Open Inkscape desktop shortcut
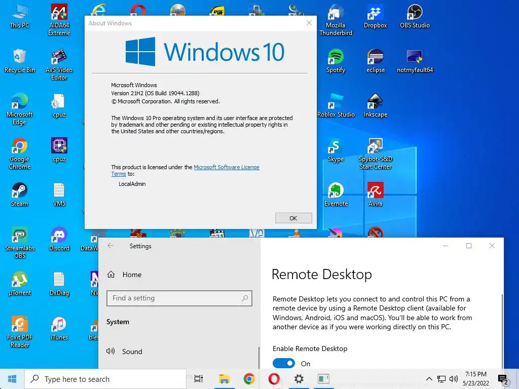 (376, 106)
